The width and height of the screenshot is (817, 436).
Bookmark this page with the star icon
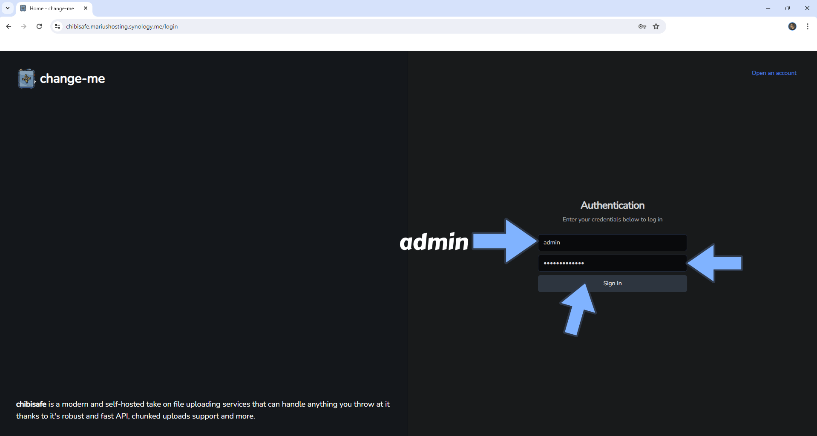656,26
